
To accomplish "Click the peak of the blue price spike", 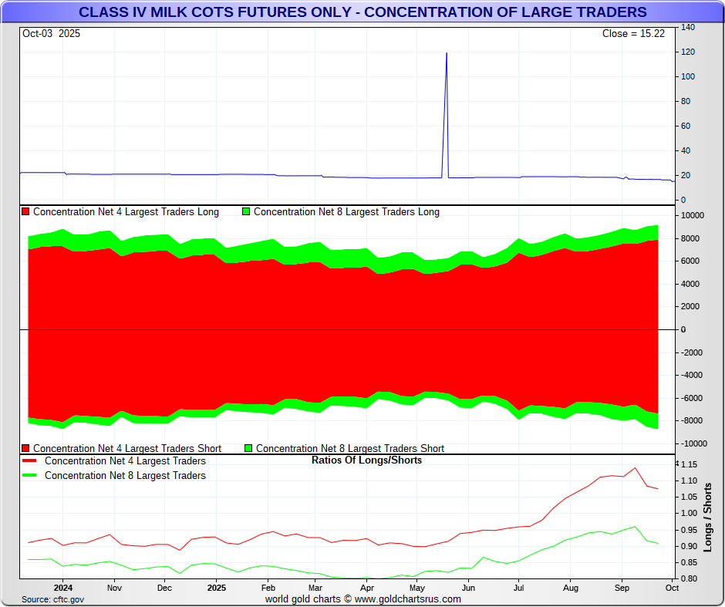I will [447, 53].
